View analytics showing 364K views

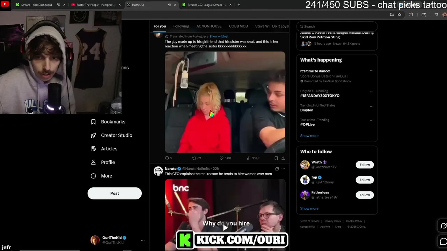point(253,158)
